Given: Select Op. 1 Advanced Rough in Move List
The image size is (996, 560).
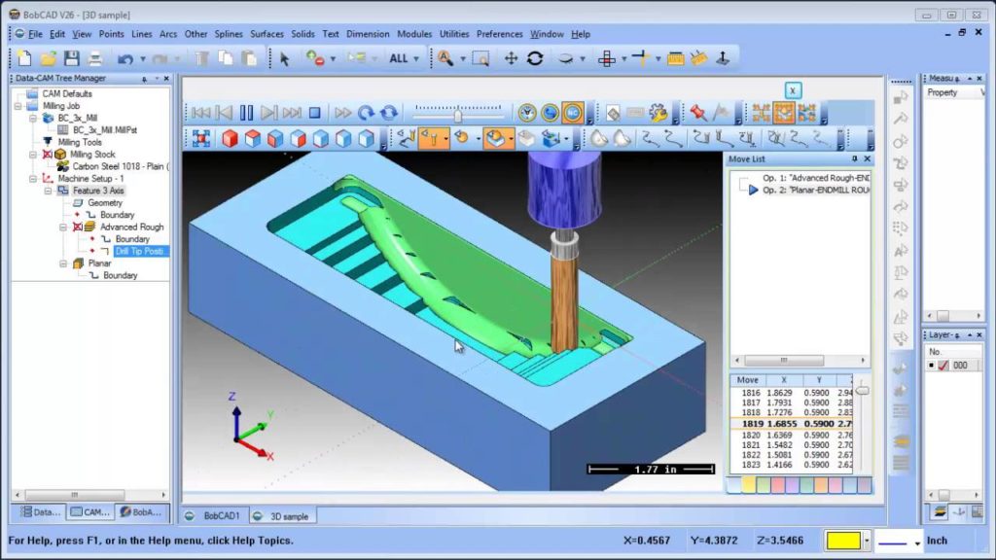Looking at the screenshot, I should coord(816,179).
